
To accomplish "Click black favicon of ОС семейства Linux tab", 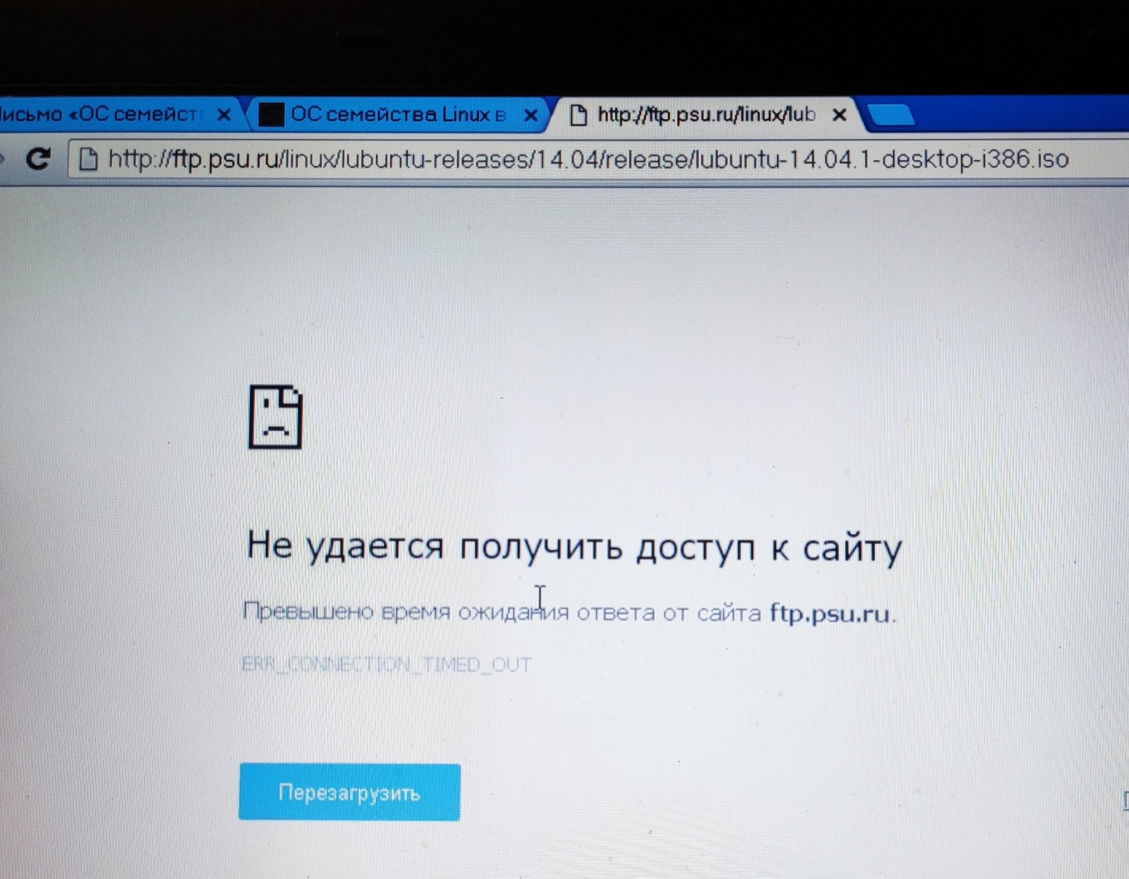I will pos(271,115).
